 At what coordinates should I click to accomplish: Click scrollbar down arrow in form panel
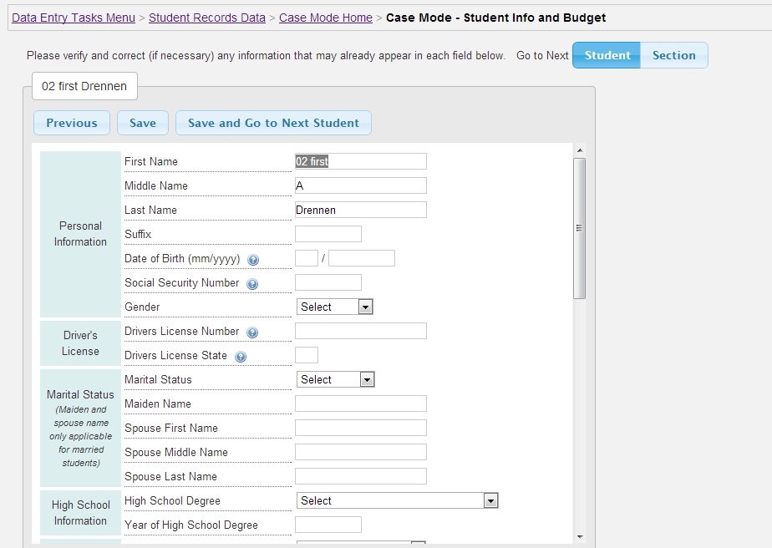(x=580, y=536)
